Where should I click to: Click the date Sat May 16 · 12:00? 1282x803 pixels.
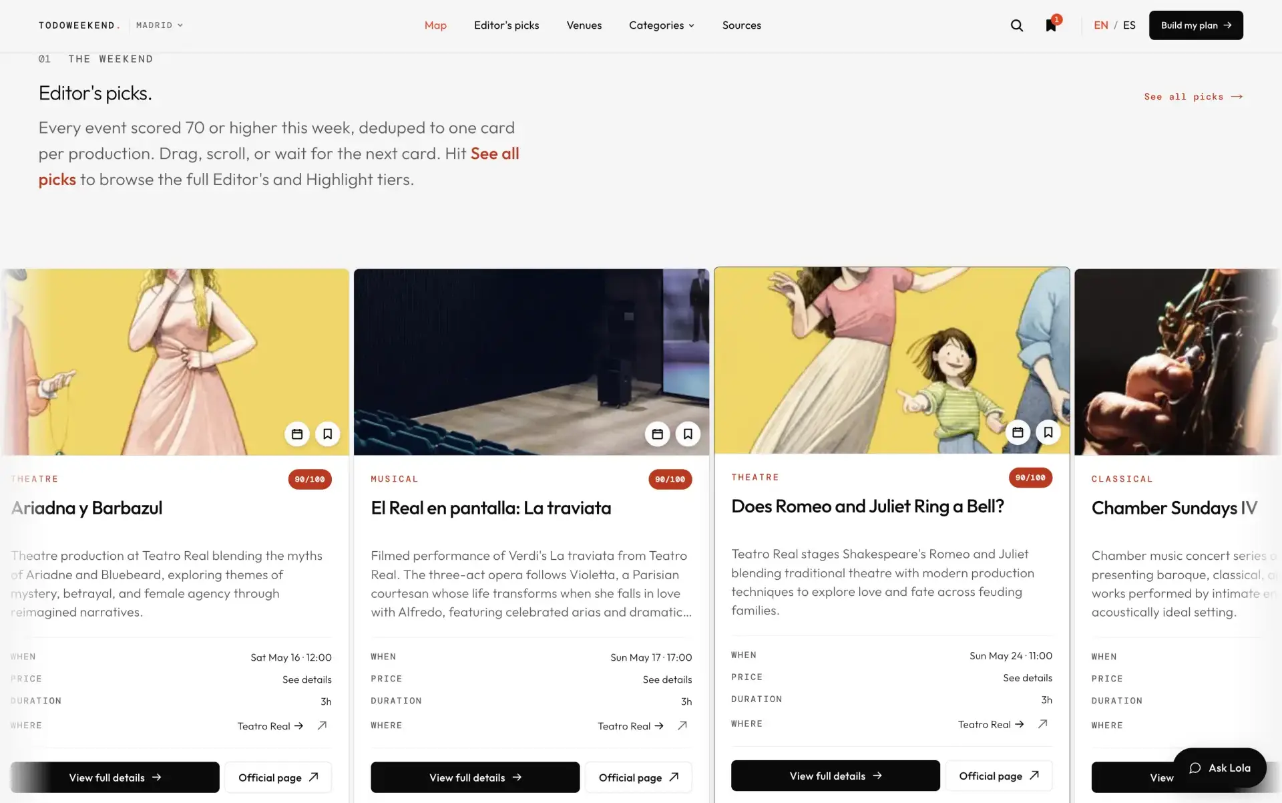291,657
